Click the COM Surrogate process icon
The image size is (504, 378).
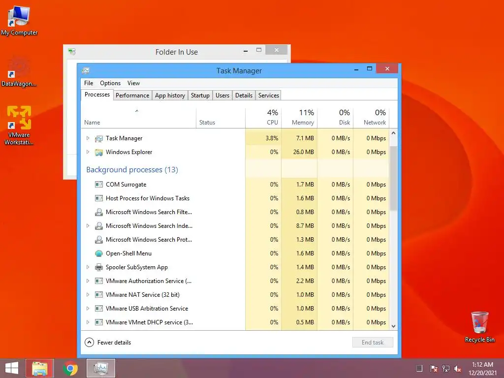click(x=98, y=185)
